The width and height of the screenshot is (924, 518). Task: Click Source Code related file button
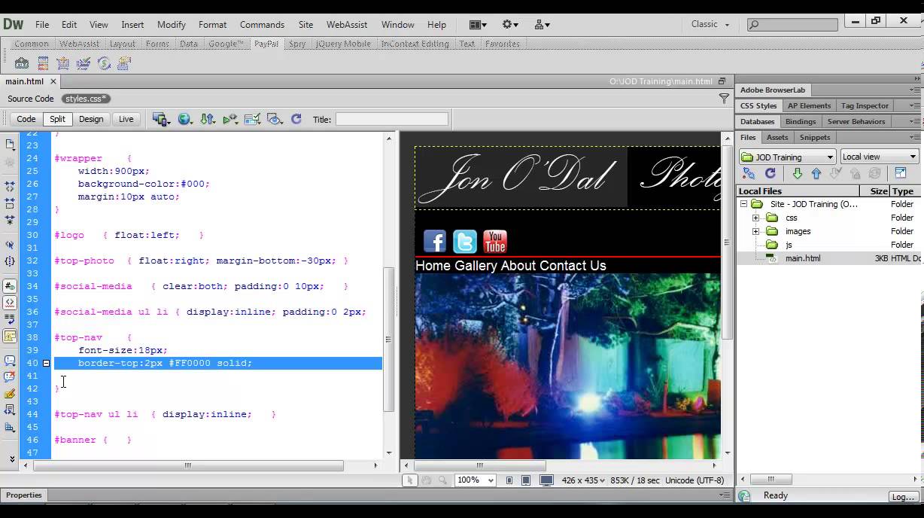point(31,99)
